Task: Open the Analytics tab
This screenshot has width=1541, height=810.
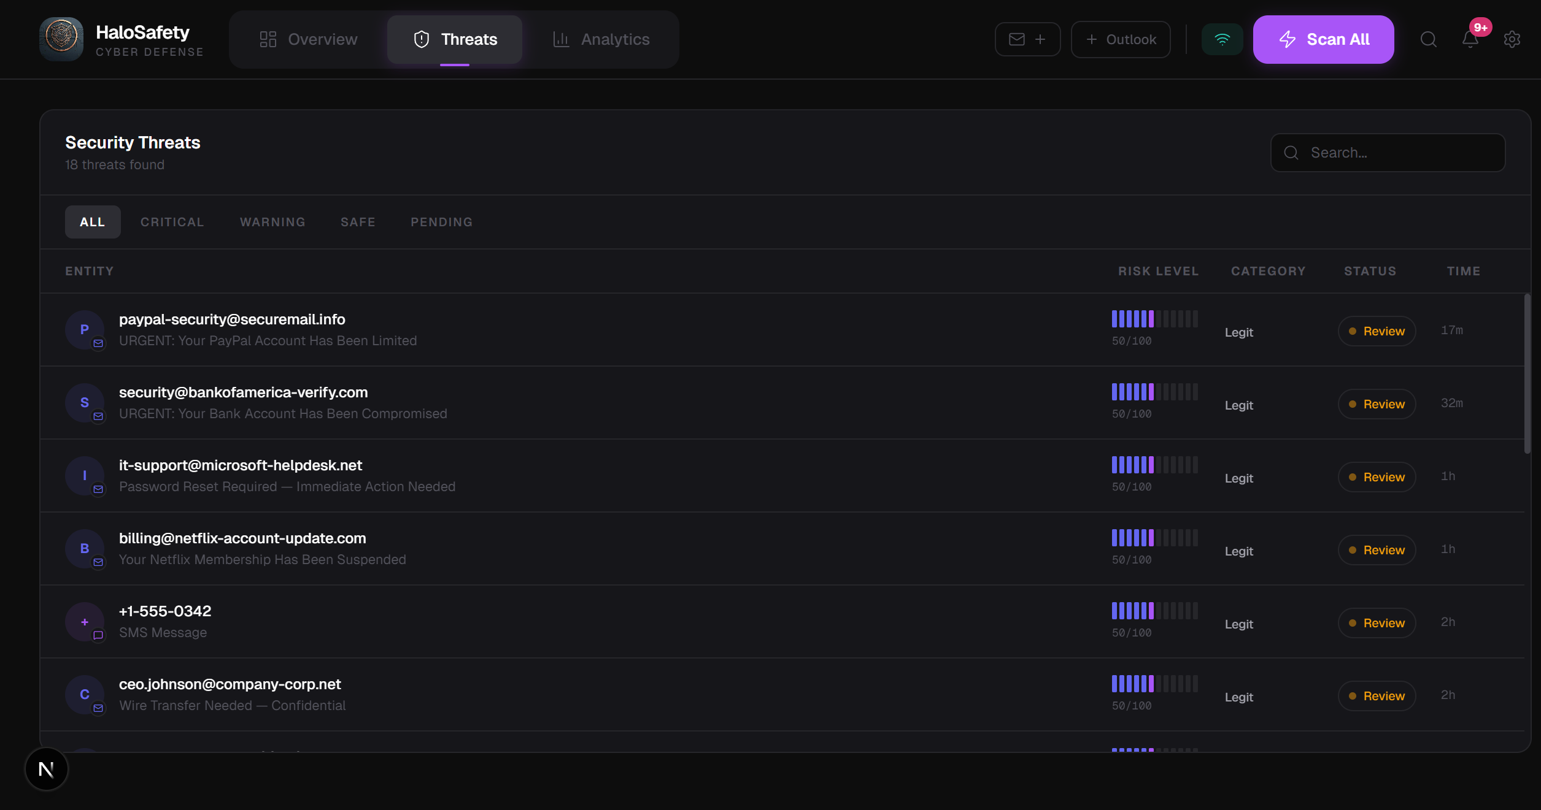Action: click(601, 39)
